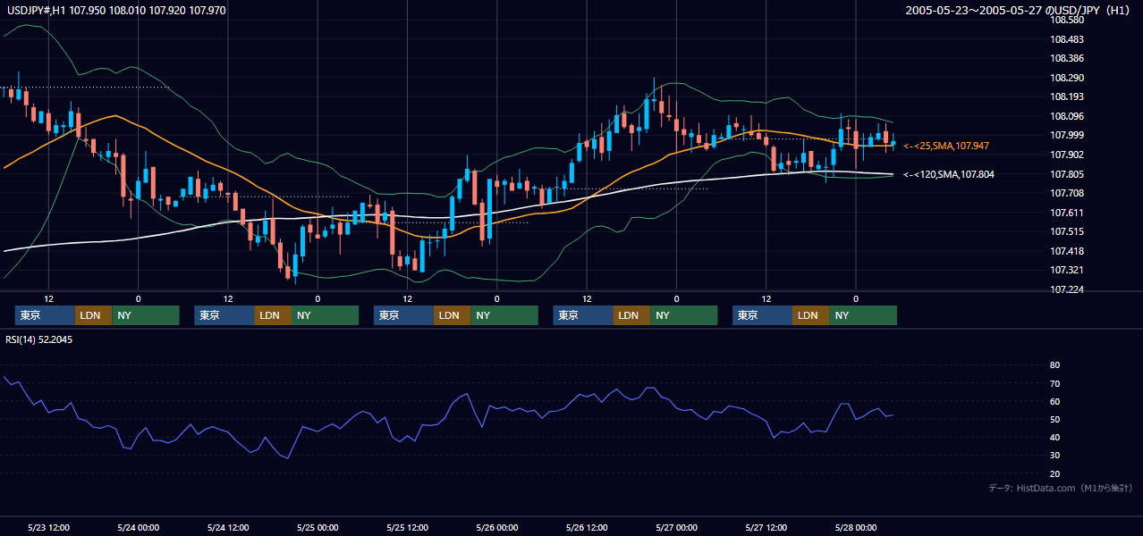Click RSI scale value 50
Screen dimensions: 1143x536
(x=1054, y=419)
